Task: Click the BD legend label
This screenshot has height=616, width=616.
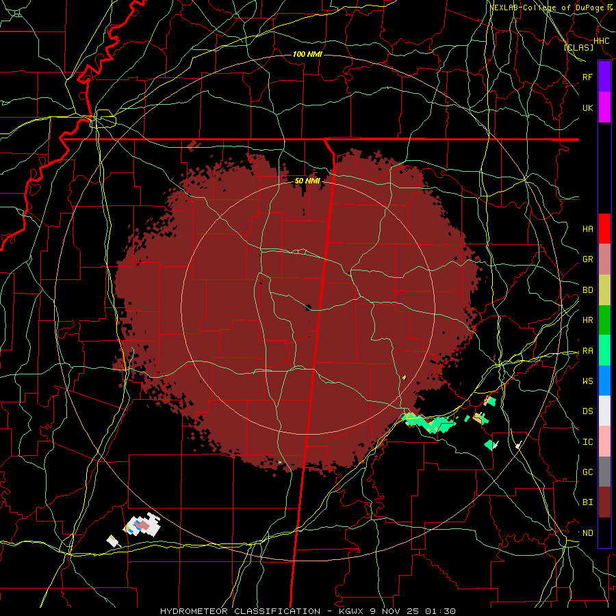Action: point(587,290)
